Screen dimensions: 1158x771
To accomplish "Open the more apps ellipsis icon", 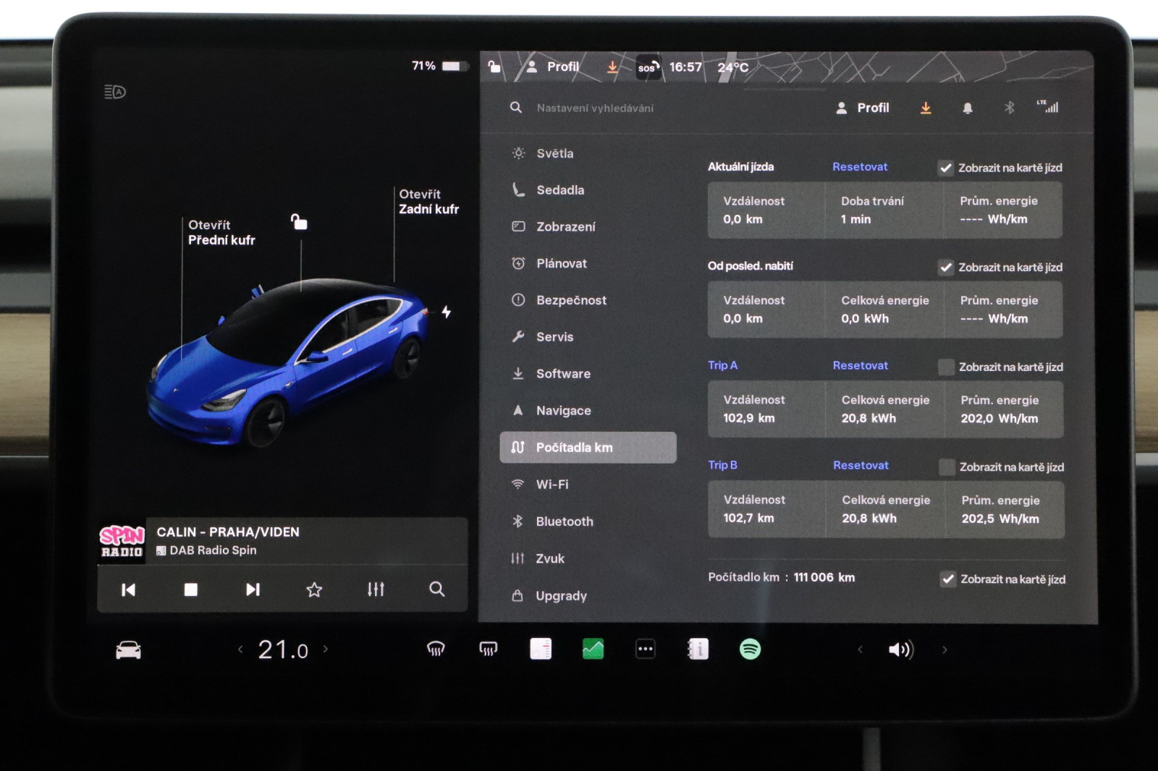I will [x=646, y=649].
